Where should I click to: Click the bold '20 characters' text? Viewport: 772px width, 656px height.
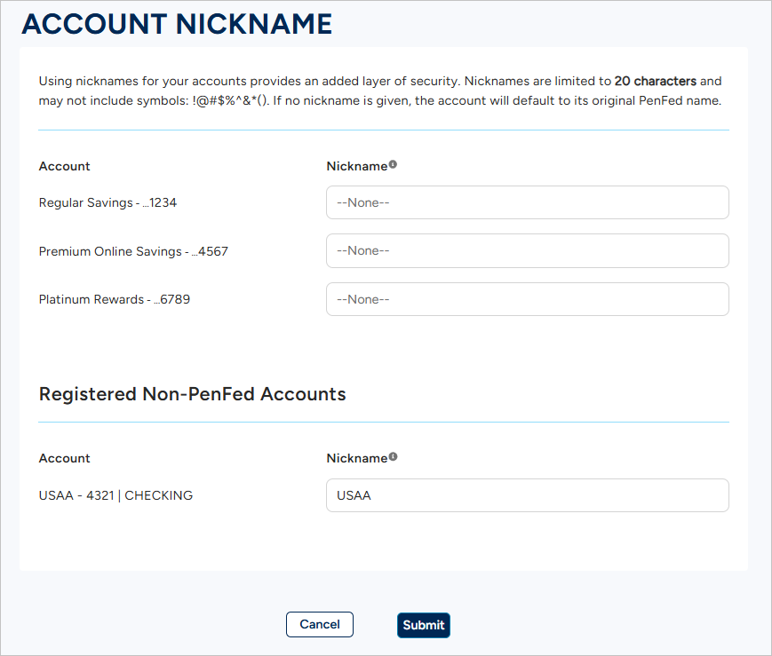(x=656, y=81)
